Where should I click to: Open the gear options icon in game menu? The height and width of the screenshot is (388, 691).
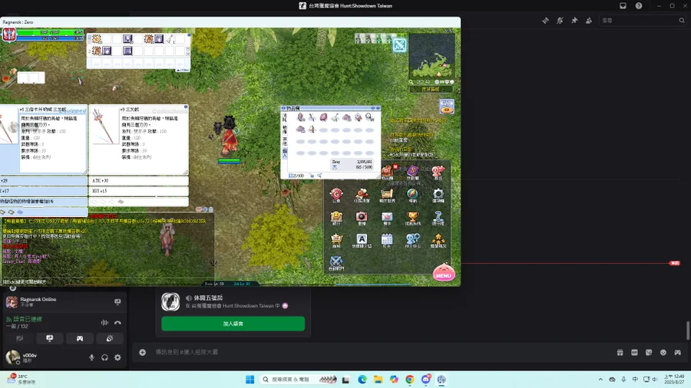438,194
